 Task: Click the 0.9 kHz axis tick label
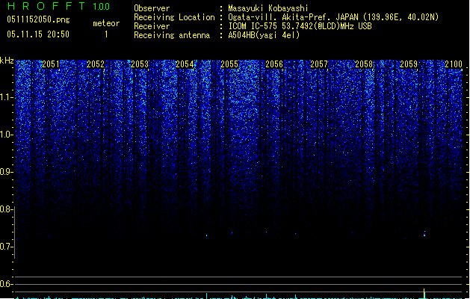click(x=6, y=172)
